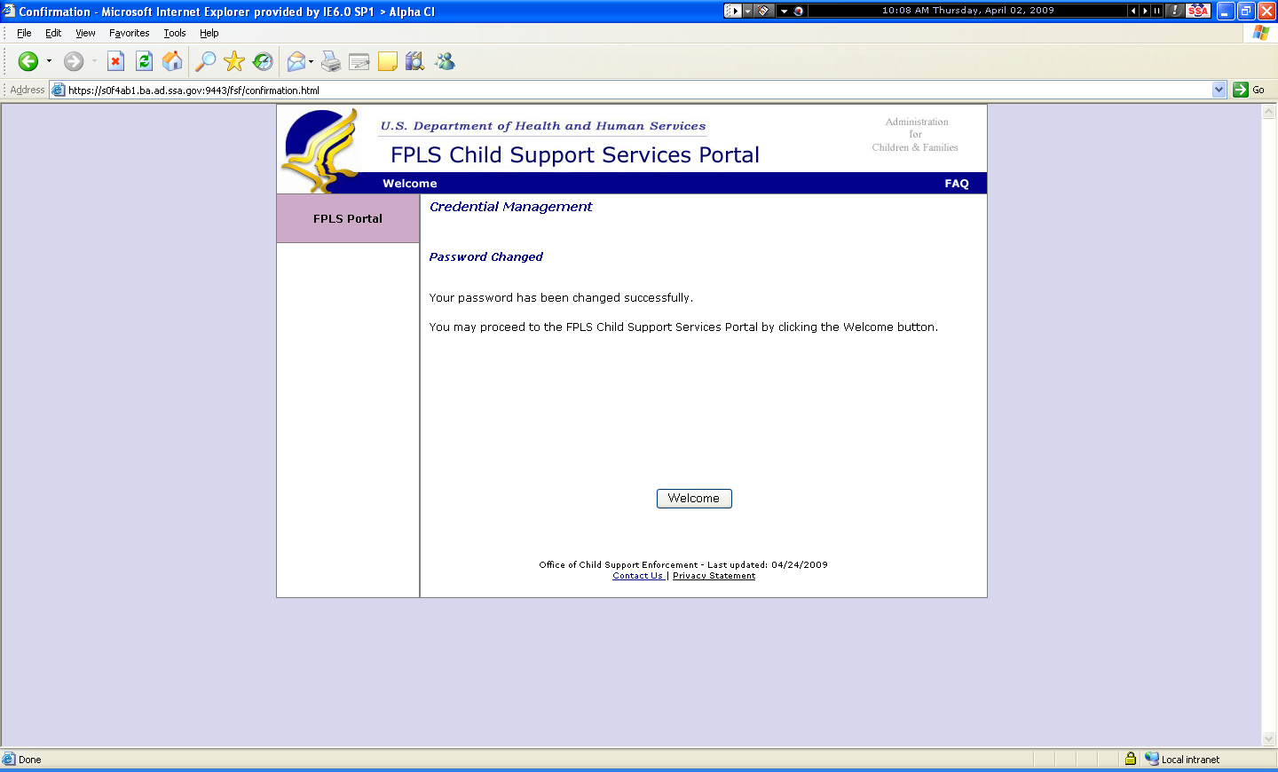Expand the Address bar URL dropdown
Viewport: 1278px width, 772px height.
pyautogui.click(x=1219, y=90)
